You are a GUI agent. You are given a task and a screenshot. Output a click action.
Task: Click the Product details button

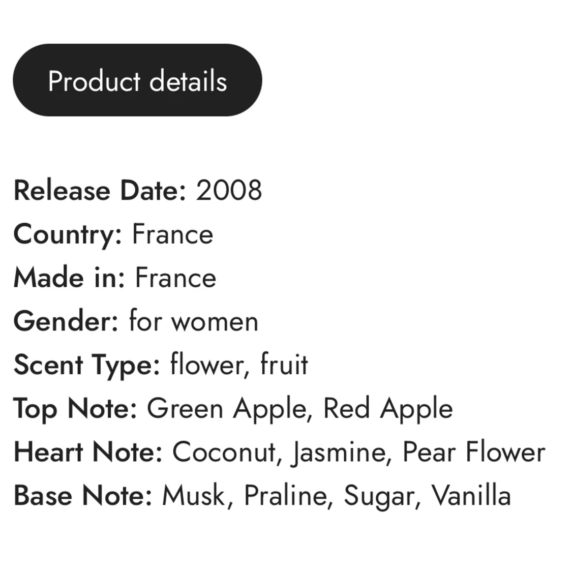pyautogui.click(x=137, y=80)
